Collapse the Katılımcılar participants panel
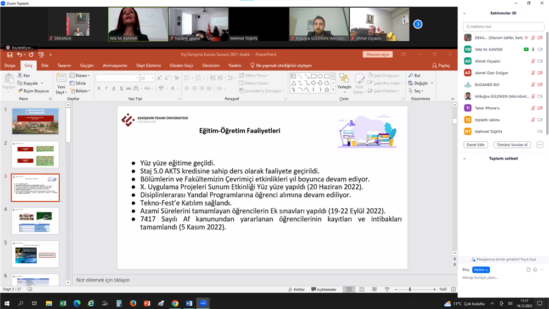549x309 pixels. pos(464,13)
